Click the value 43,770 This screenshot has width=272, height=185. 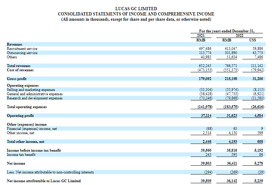tap(258, 53)
